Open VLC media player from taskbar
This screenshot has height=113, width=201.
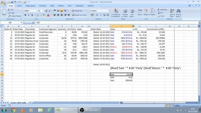tap(22, 110)
